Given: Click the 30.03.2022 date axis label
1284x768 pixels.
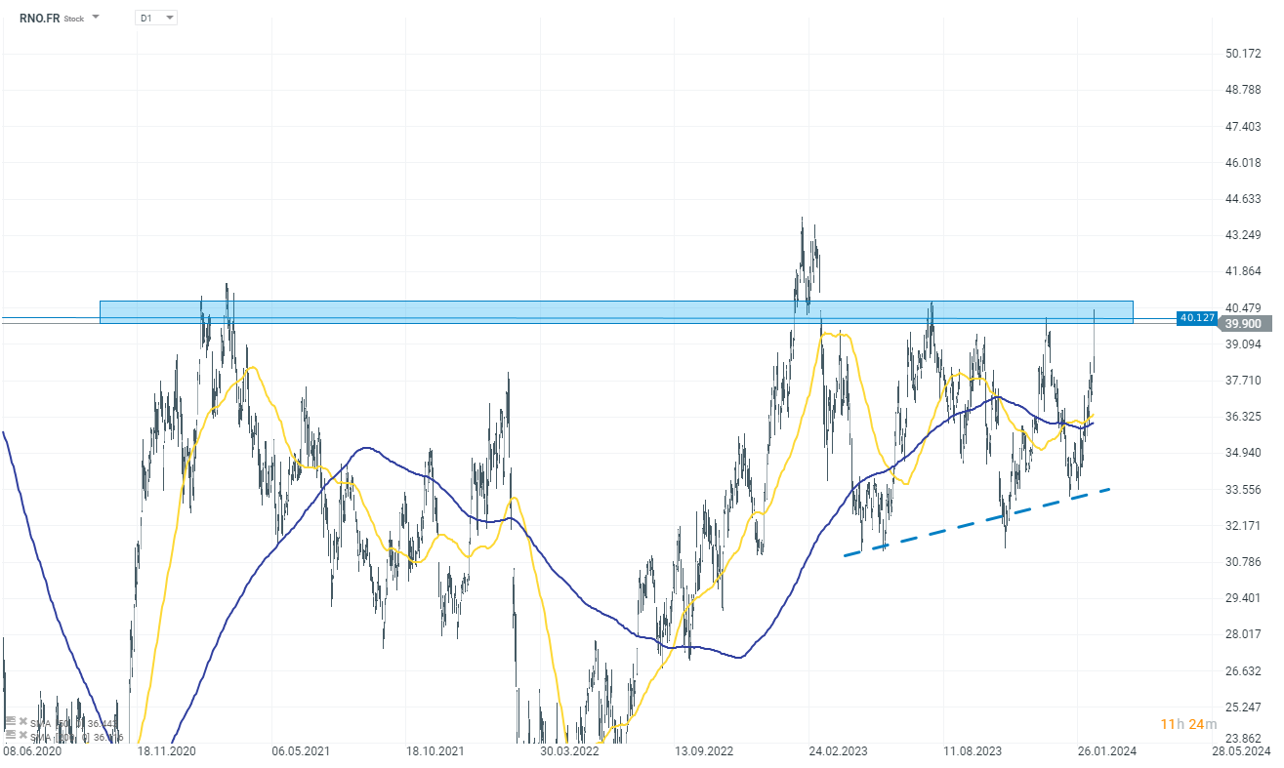Looking at the screenshot, I should pos(570,751).
